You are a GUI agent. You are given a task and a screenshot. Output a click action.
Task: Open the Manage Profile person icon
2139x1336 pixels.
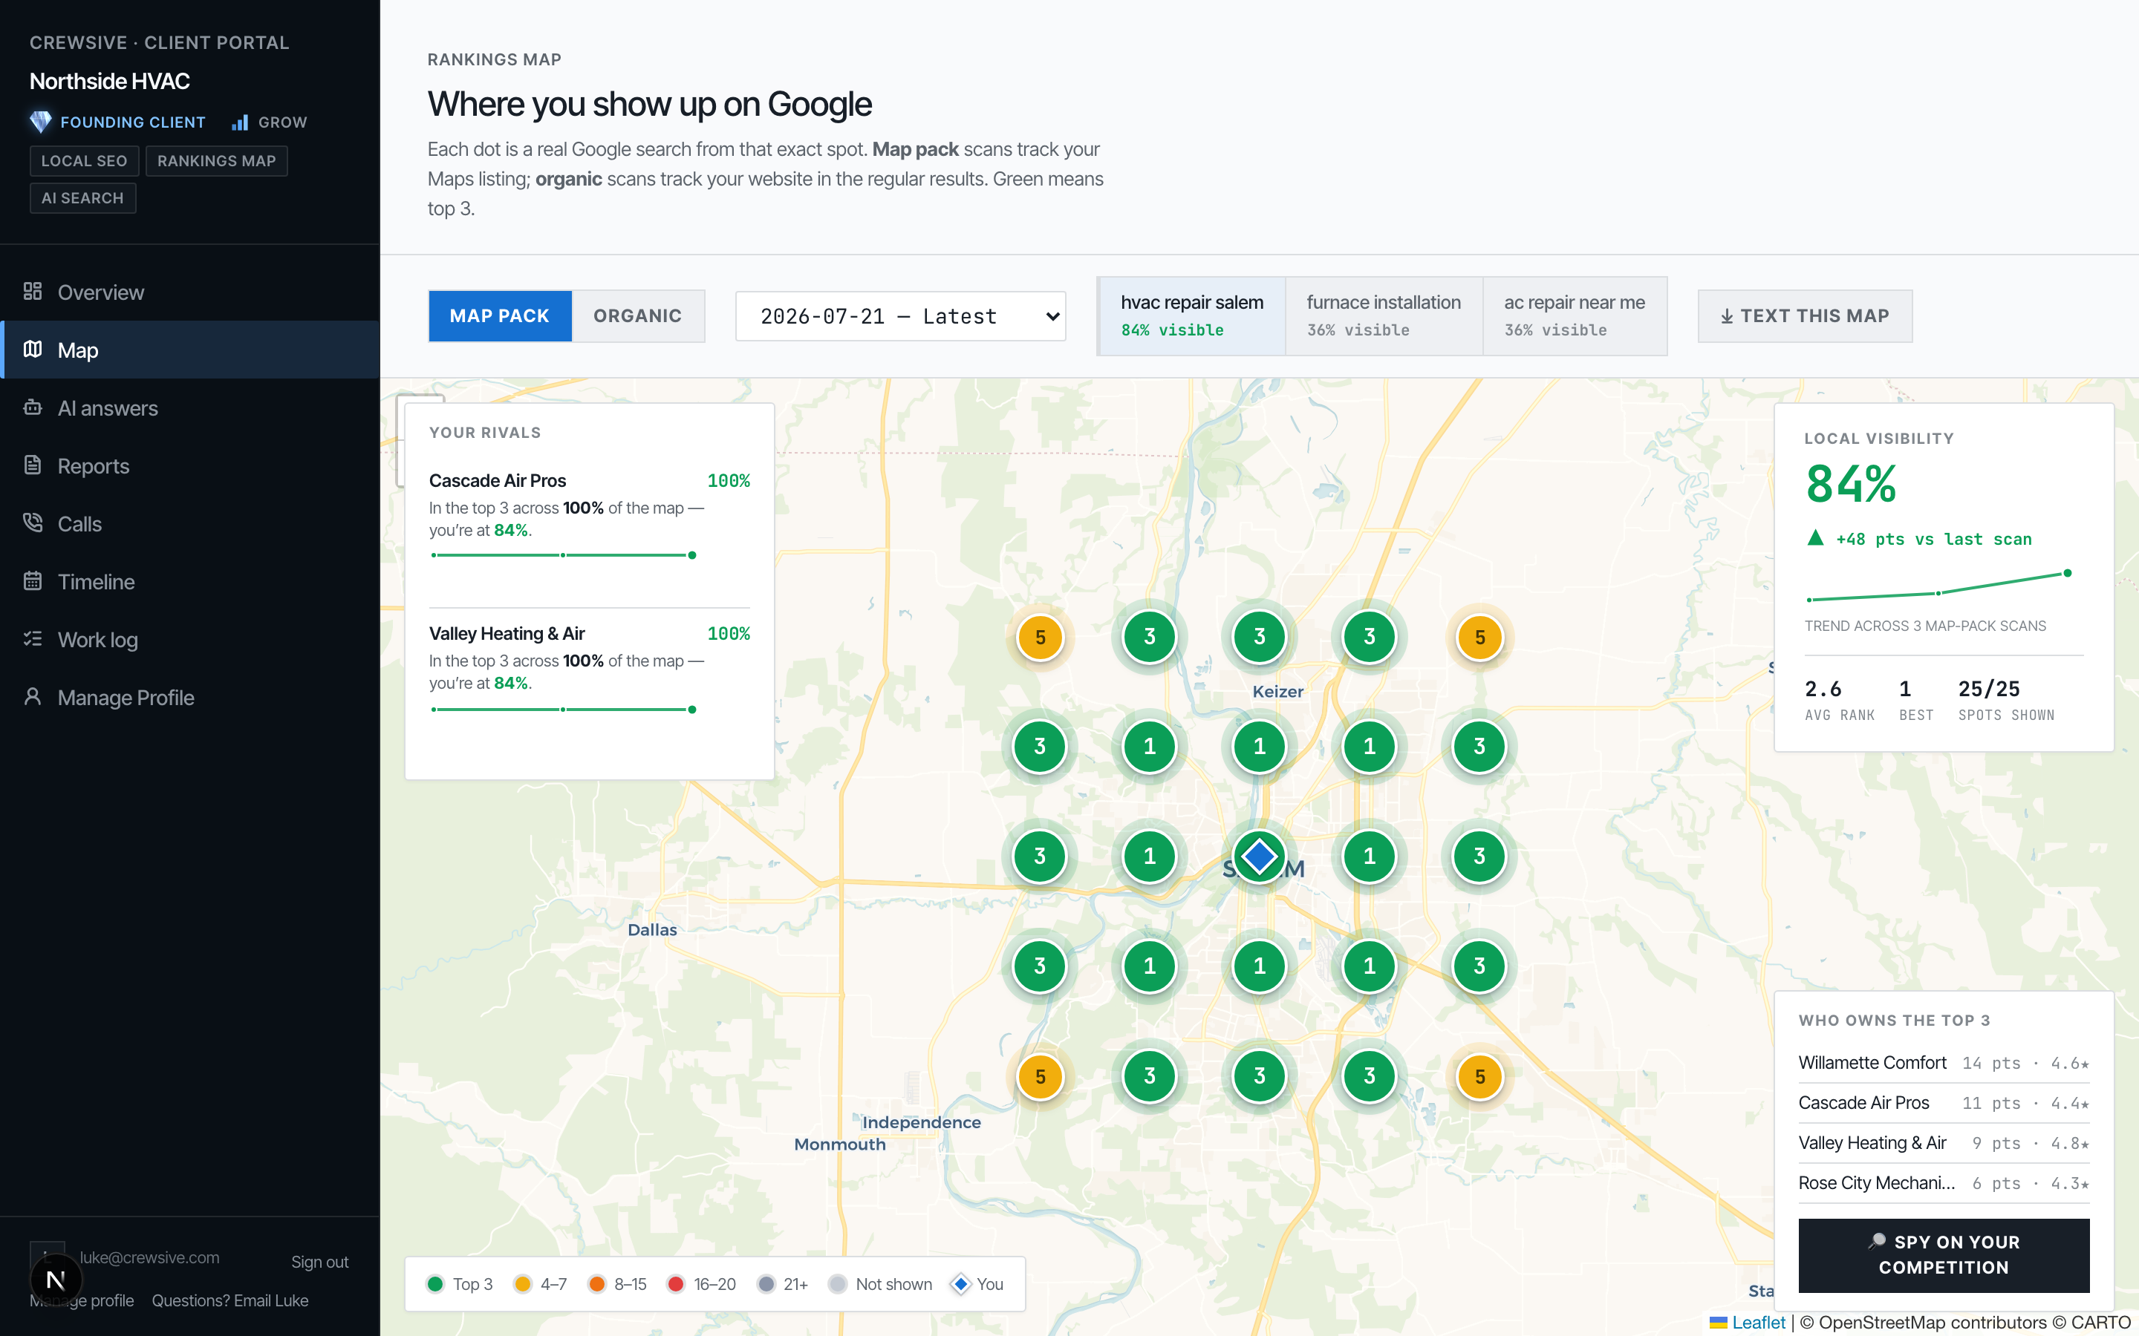coord(33,697)
